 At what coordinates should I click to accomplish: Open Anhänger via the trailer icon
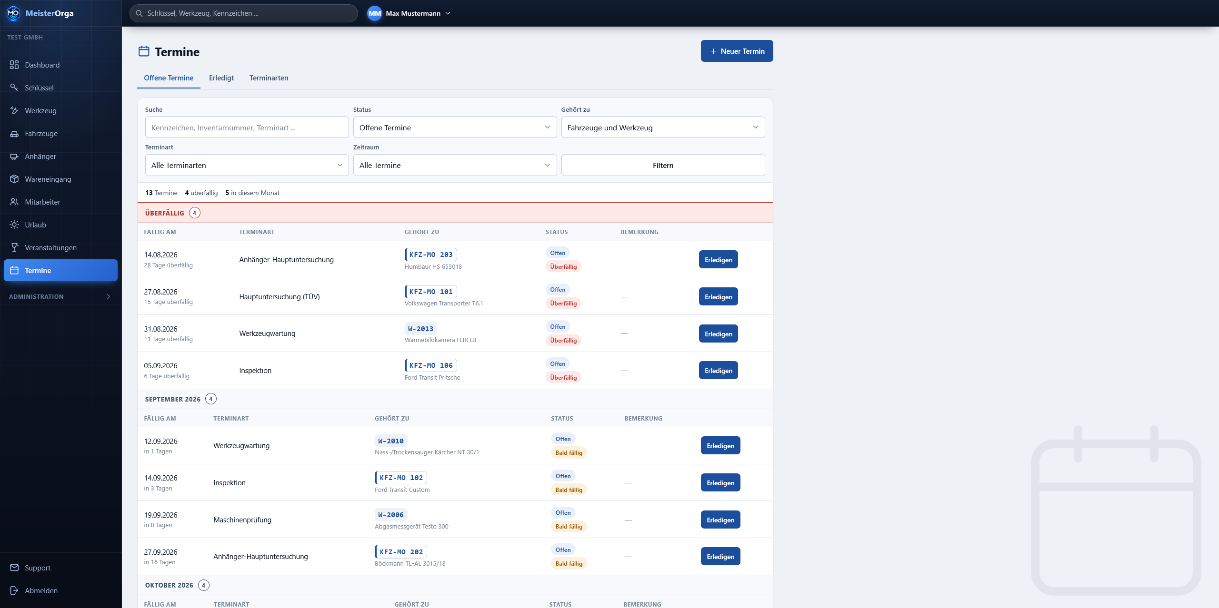point(14,156)
